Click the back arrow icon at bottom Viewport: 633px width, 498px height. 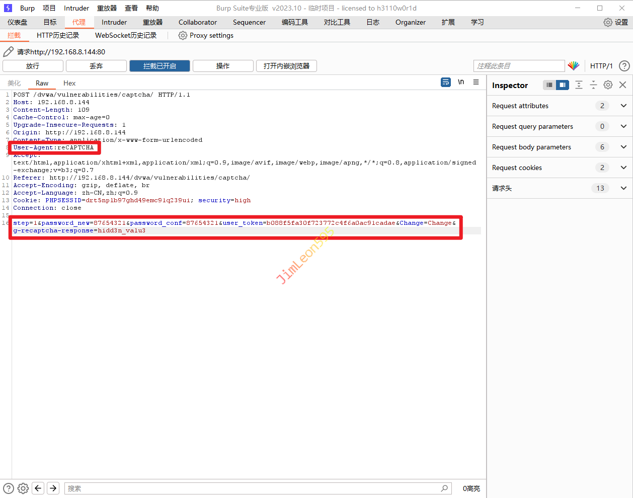38,488
